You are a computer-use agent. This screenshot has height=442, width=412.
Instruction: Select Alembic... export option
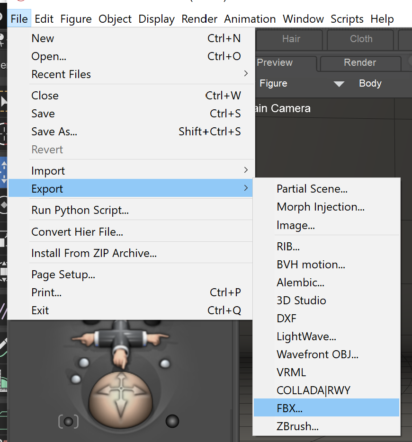[327, 283]
